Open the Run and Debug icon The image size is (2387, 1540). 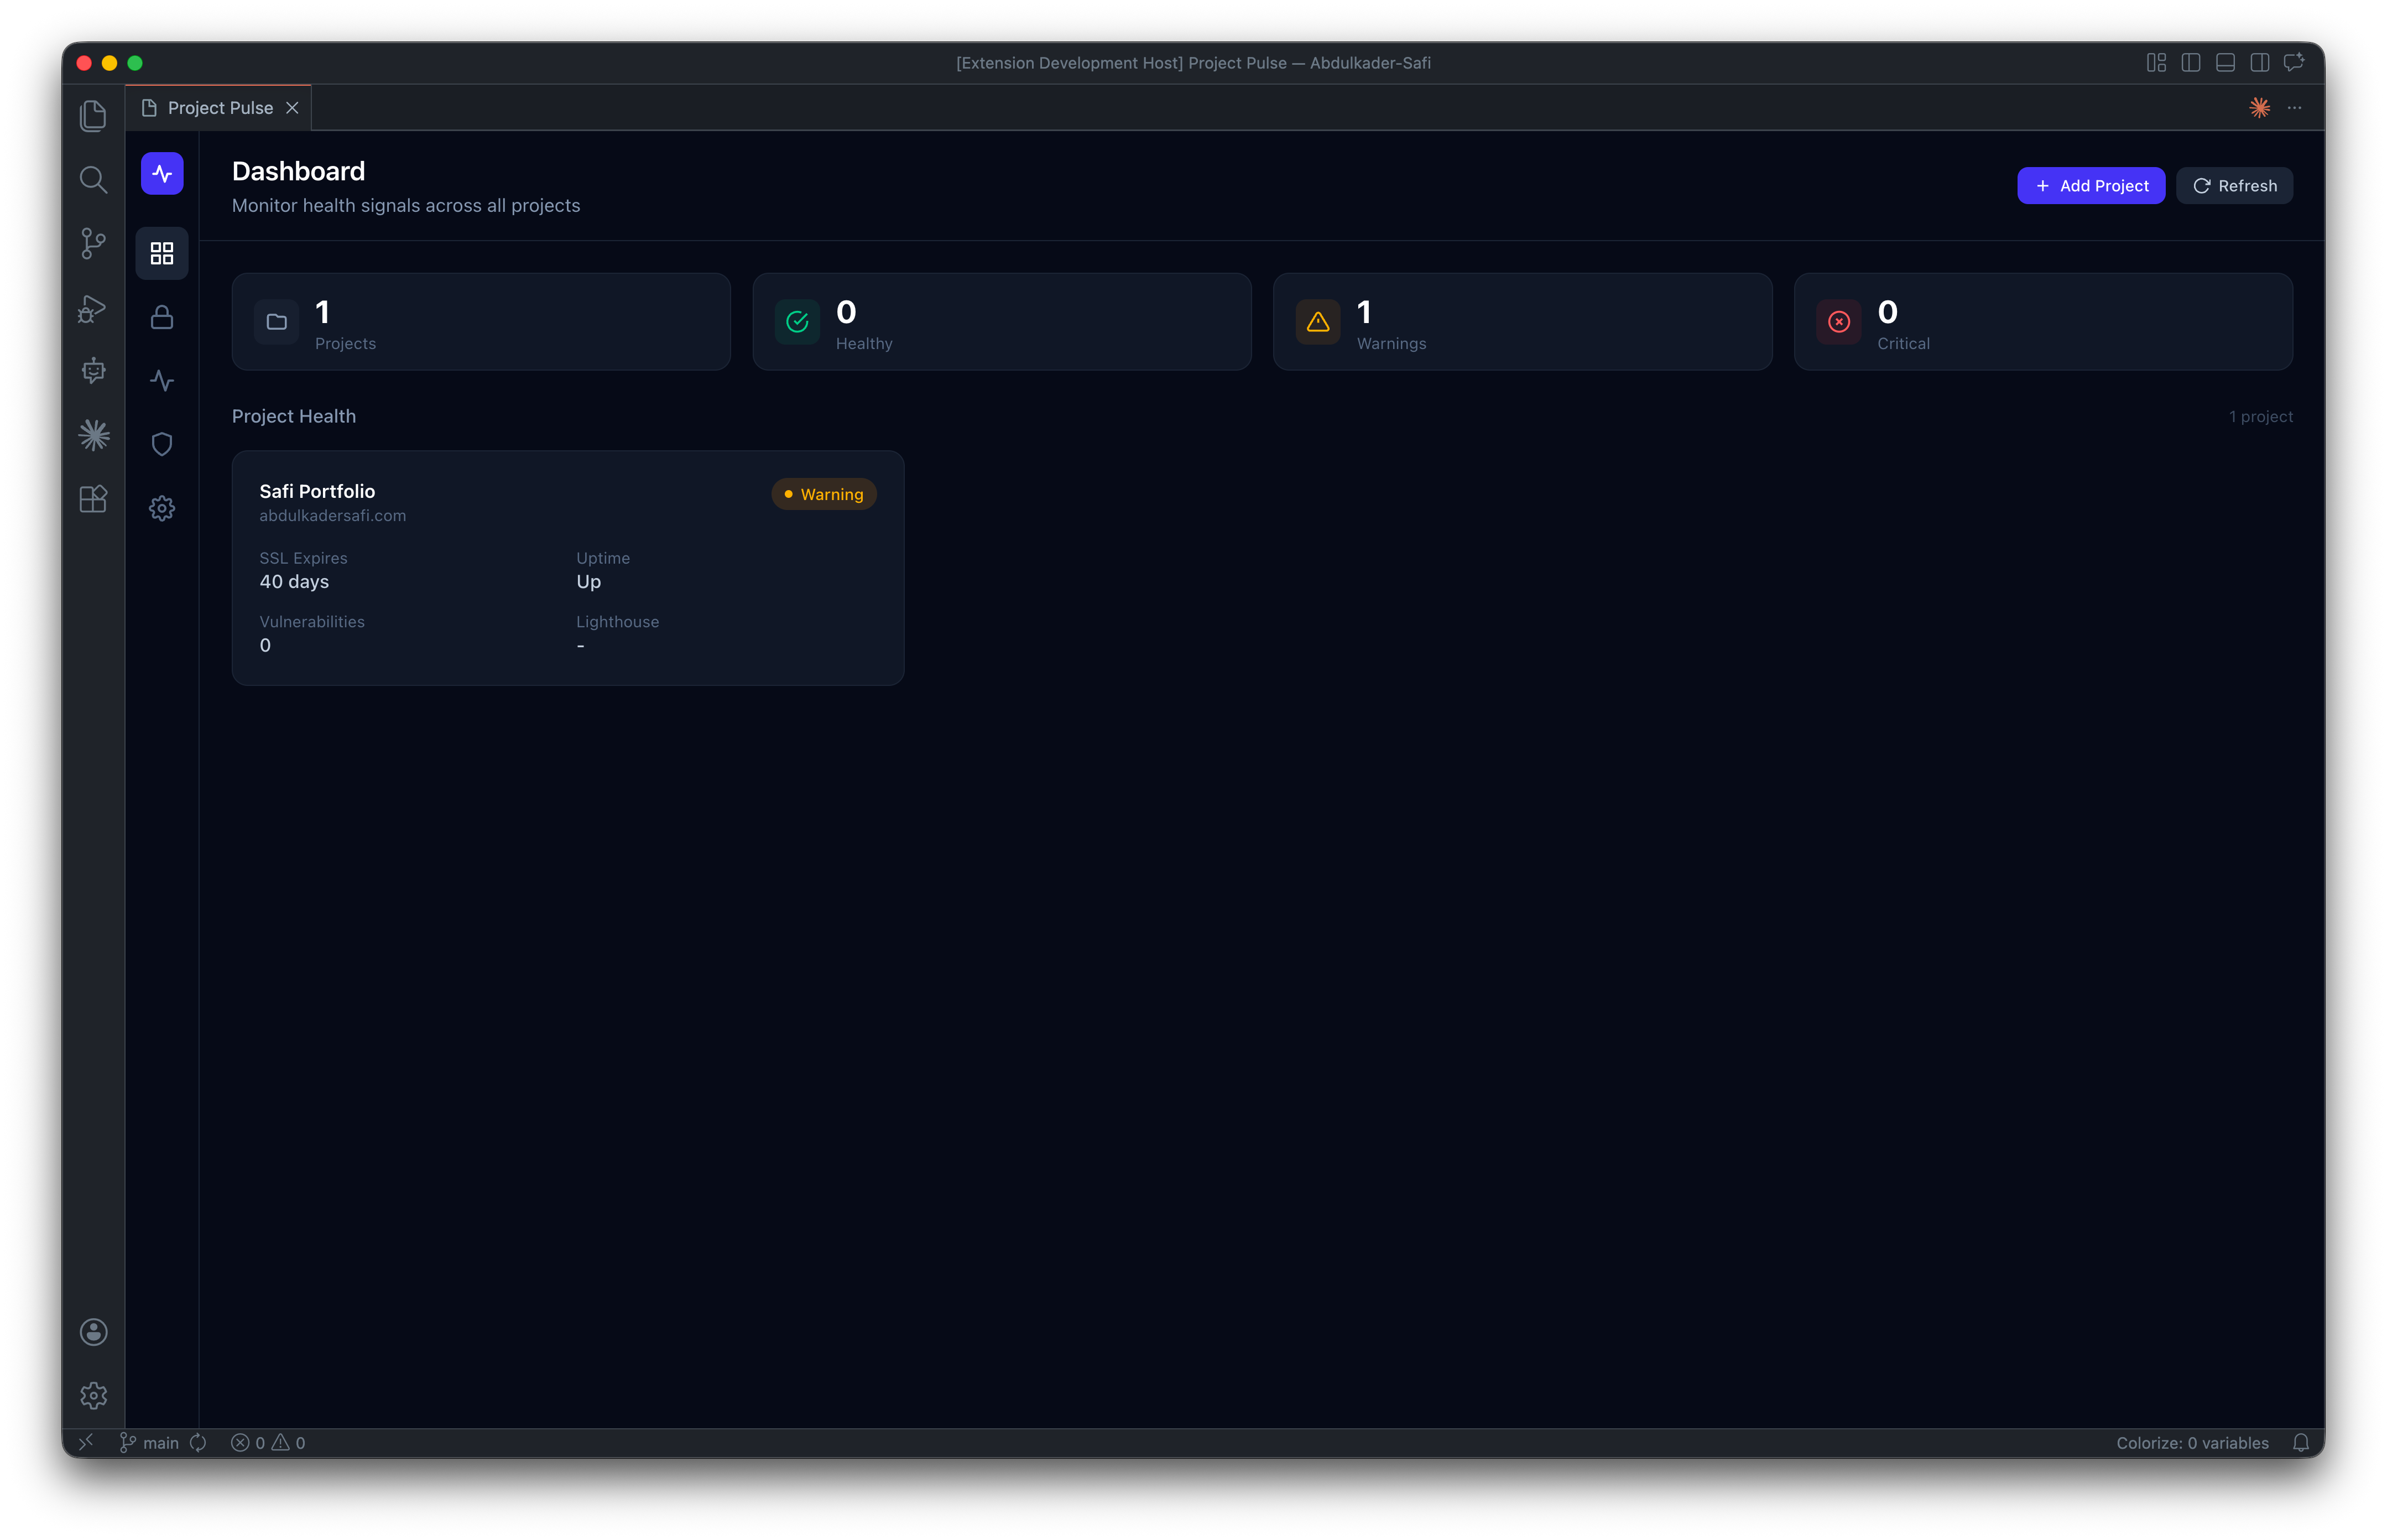pyautogui.click(x=93, y=309)
